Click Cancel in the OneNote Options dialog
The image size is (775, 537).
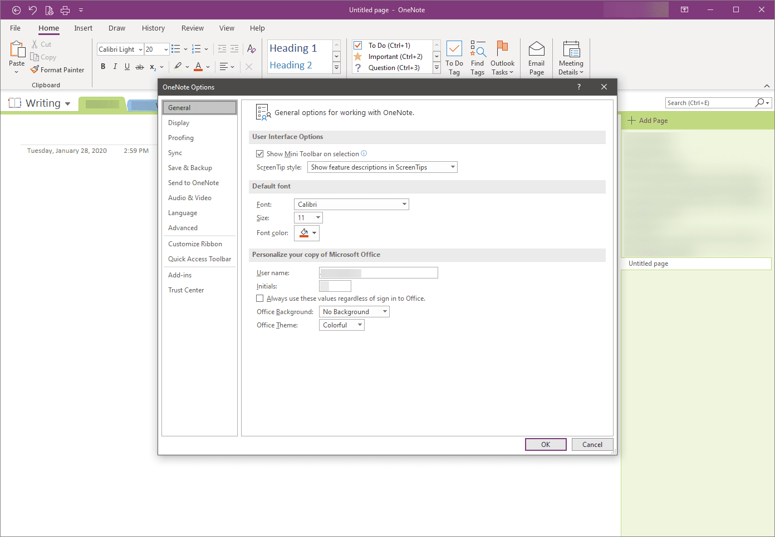tap(592, 445)
